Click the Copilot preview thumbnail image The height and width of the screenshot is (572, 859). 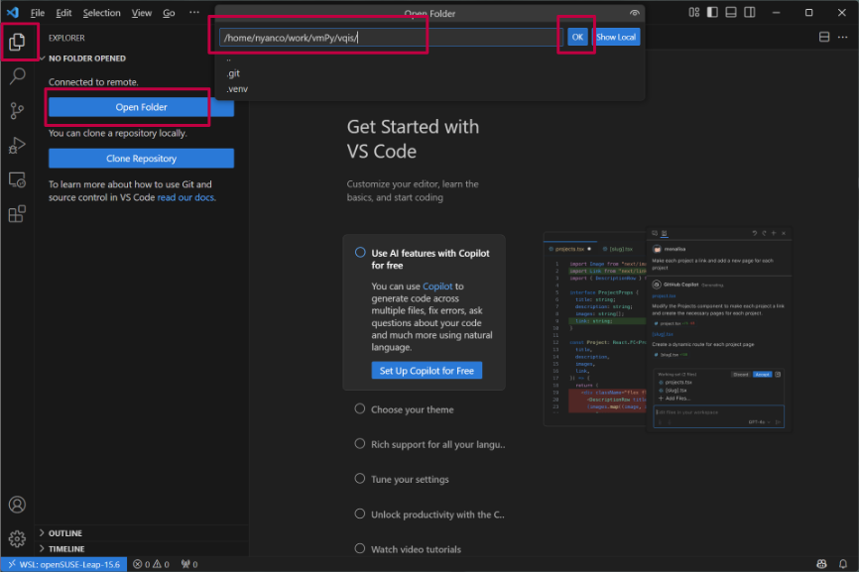point(668,330)
